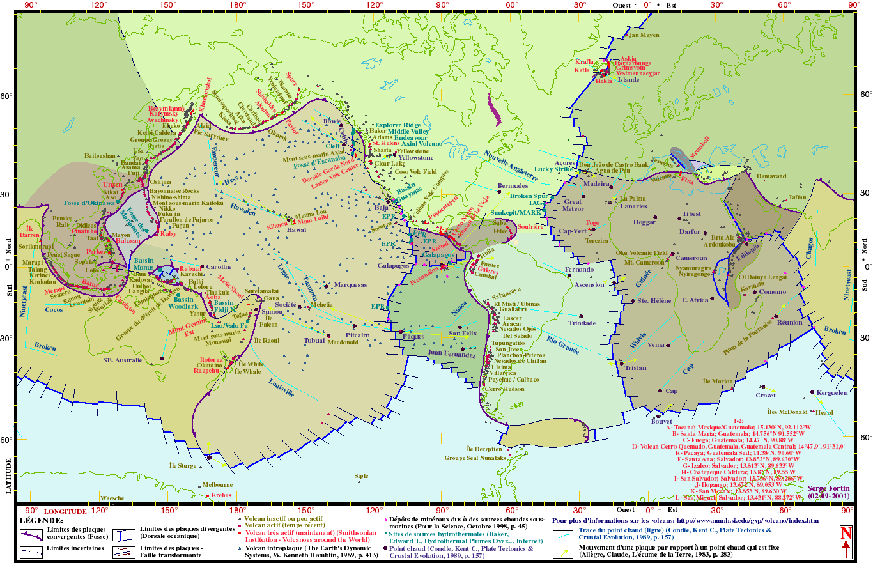Click the 'Île Deception' label
873x563 pixels.
point(484,449)
